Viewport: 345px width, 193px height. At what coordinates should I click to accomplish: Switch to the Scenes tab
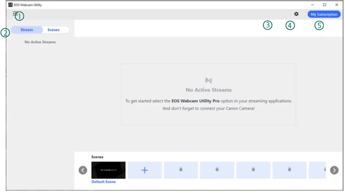pyautogui.click(x=53, y=30)
